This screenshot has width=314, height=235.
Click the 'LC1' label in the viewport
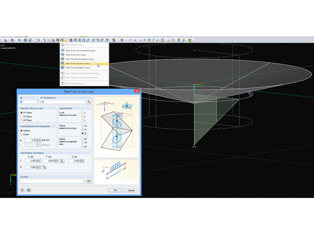pyautogui.click(x=2, y=45)
